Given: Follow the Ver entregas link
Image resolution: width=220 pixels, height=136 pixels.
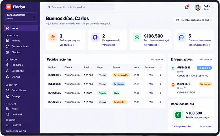Looking at the screenshot, I should click(110, 45).
